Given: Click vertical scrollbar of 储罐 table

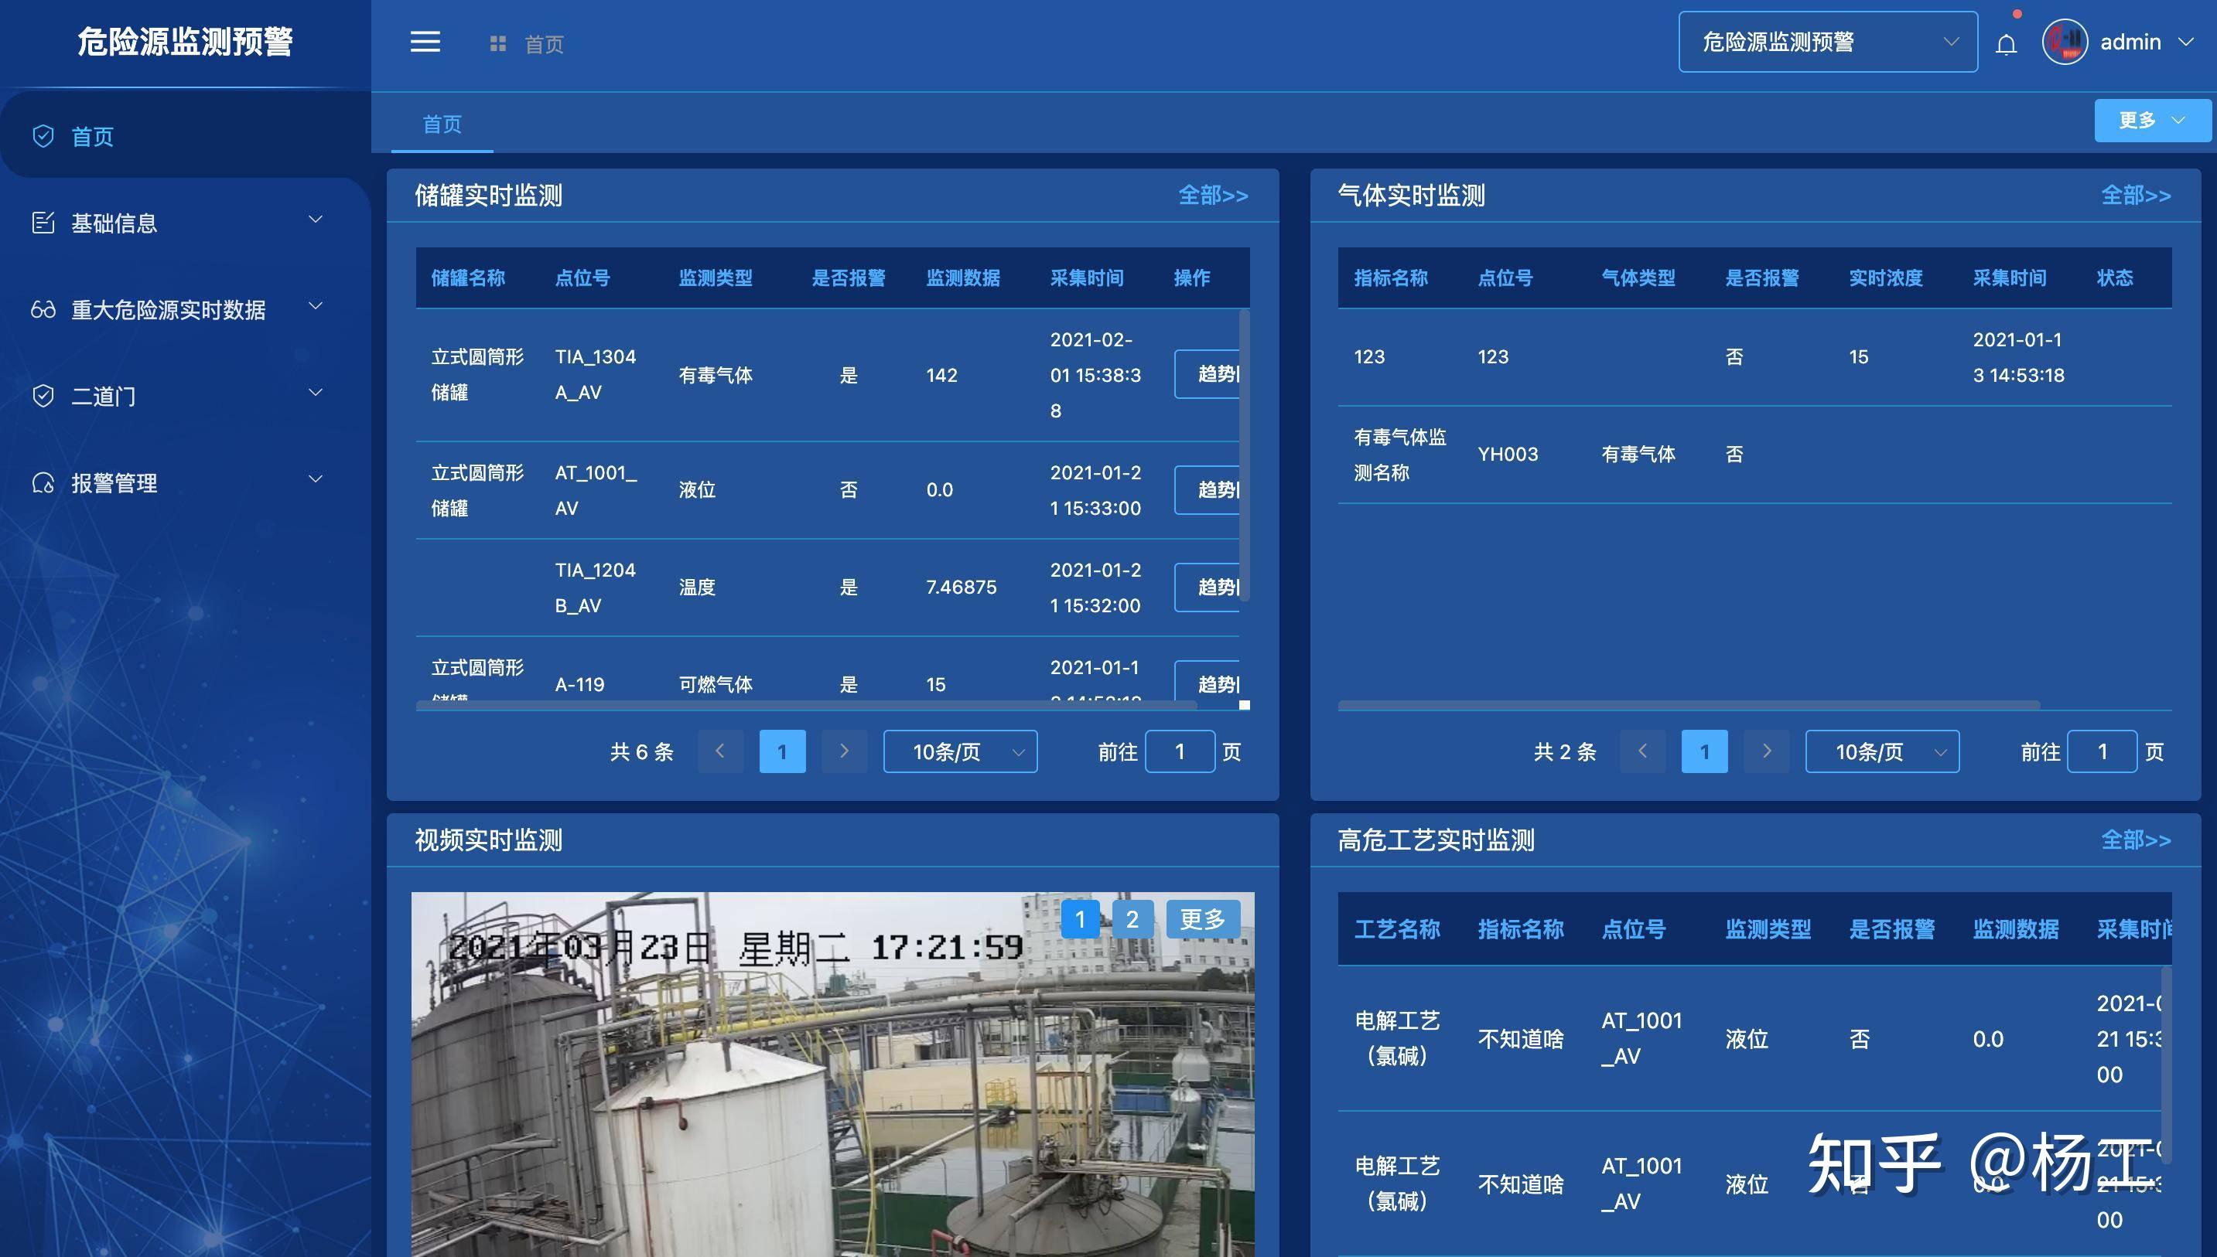Looking at the screenshot, I should (x=1245, y=456).
